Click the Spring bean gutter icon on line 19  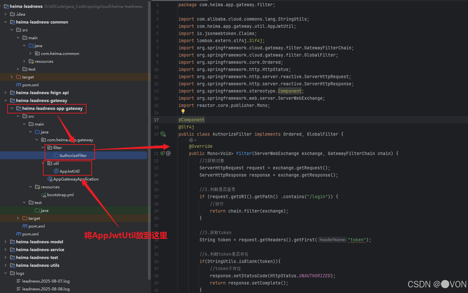(163, 134)
